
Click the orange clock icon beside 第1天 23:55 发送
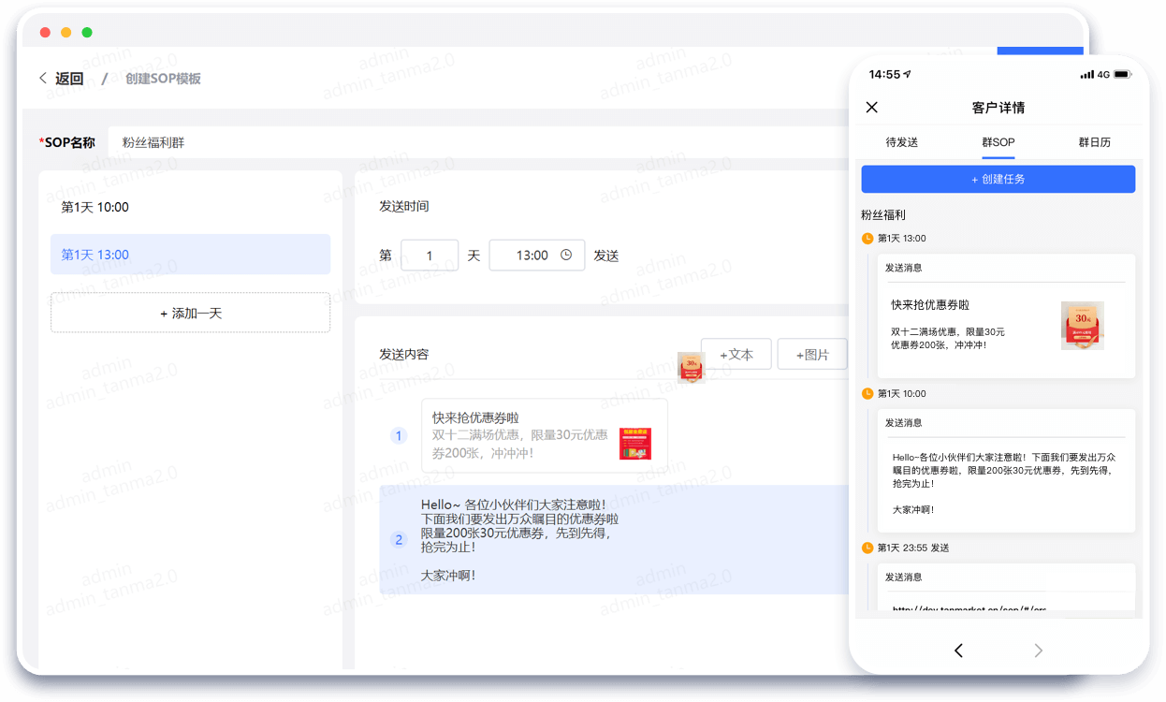[866, 548]
